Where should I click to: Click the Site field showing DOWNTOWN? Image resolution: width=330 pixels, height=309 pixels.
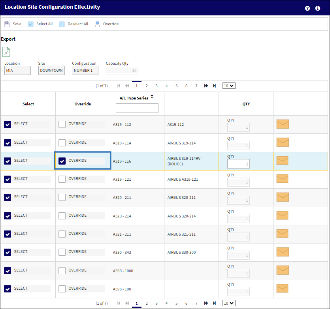pyautogui.click(x=51, y=70)
